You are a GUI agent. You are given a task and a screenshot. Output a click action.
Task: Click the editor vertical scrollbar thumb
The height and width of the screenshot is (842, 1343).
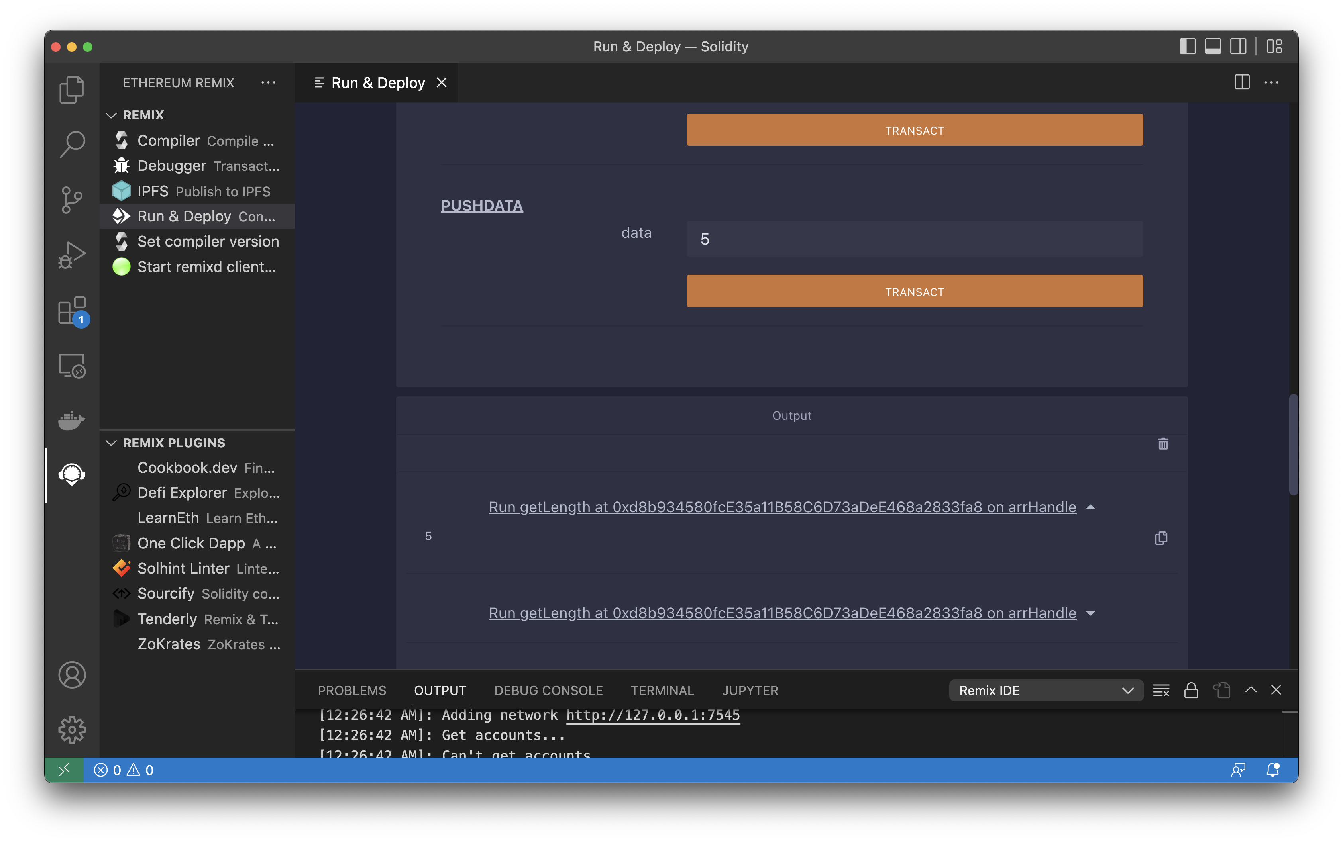click(x=1293, y=444)
